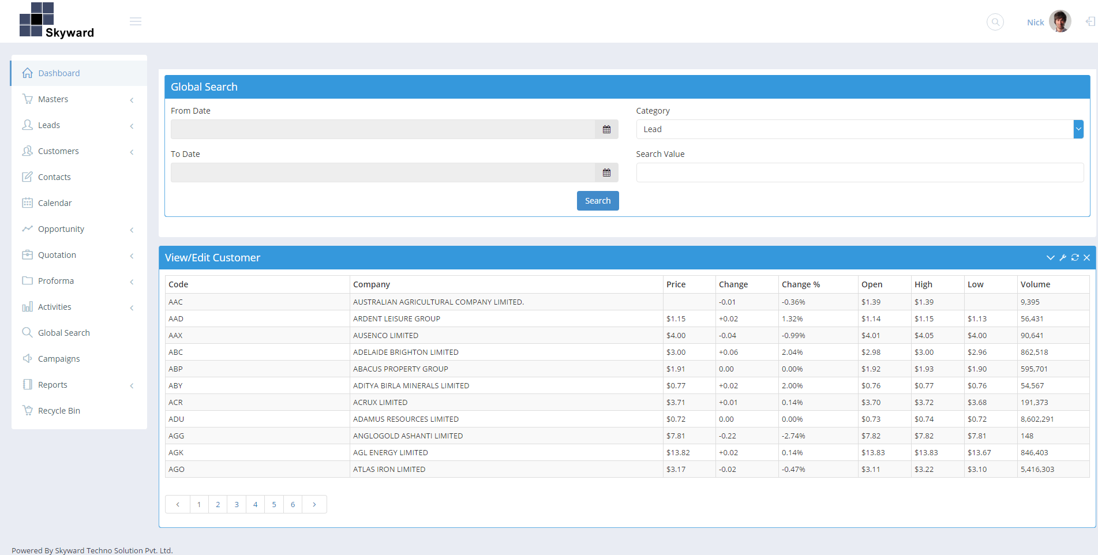Go to page 4 of results
This screenshot has width=1098, height=555.
click(x=255, y=504)
